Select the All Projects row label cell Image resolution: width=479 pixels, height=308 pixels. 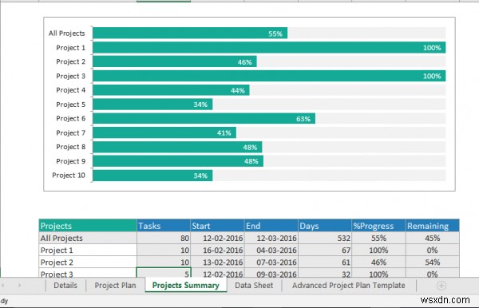88,238
